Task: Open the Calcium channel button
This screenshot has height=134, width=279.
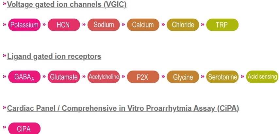Action: [143, 25]
